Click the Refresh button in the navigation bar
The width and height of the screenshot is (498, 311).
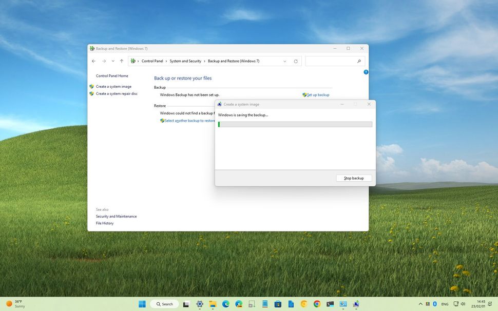[x=296, y=61]
